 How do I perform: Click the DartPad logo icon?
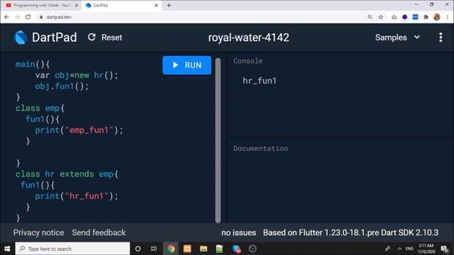(x=21, y=38)
